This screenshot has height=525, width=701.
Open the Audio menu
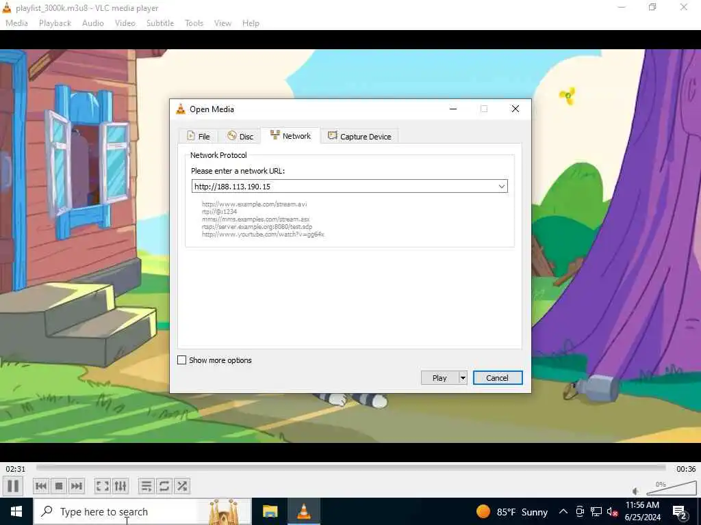[x=93, y=23]
